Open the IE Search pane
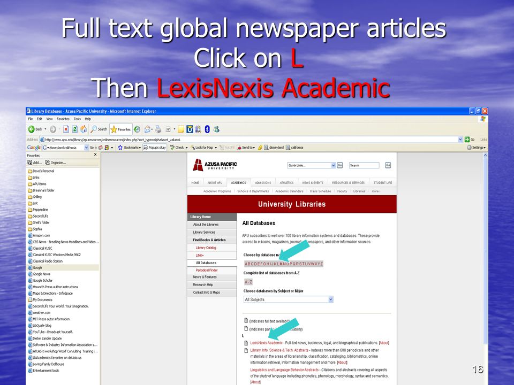The image size is (514, 385). [x=99, y=129]
